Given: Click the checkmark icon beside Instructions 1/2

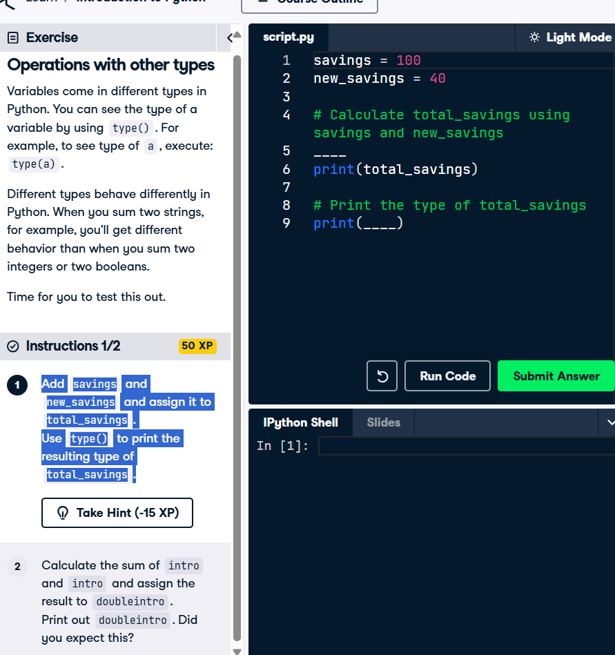Looking at the screenshot, I should (x=12, y=346).
